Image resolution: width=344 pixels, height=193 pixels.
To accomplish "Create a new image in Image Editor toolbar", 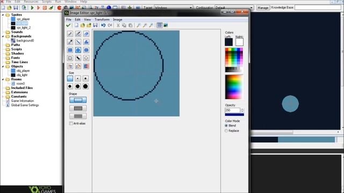I will [76, 25].
